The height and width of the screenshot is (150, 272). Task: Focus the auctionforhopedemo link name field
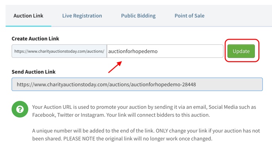point(165,51)
